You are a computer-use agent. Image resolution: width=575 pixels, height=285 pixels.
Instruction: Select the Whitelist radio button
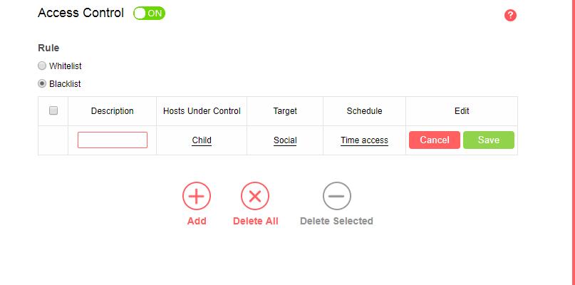coord(42,66)
